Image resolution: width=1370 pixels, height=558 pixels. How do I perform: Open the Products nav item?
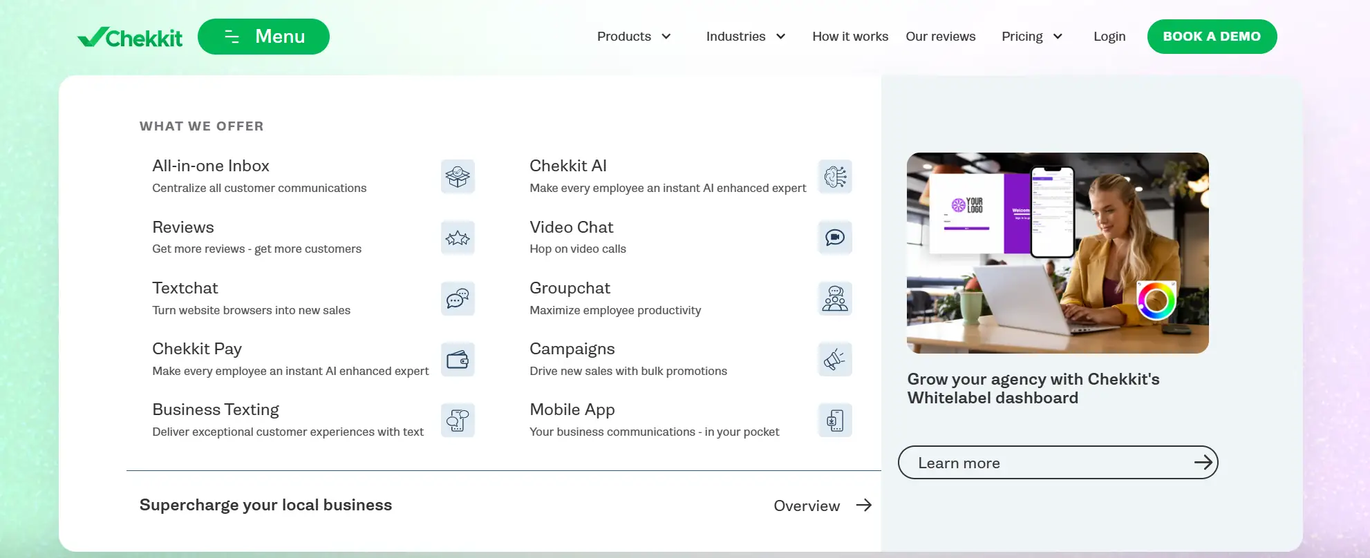pyautogui.click(x=624, y=37)
